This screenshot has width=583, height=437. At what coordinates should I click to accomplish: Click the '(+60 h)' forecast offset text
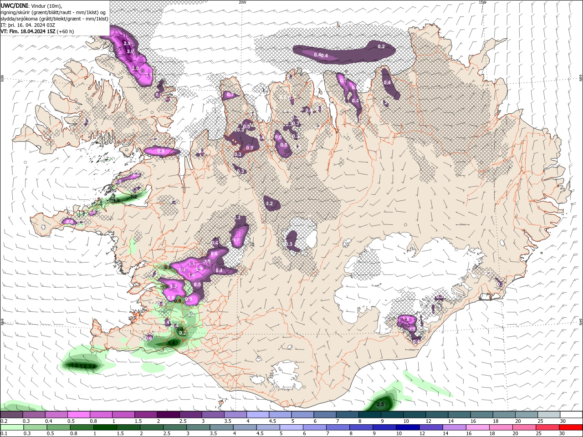66,31
